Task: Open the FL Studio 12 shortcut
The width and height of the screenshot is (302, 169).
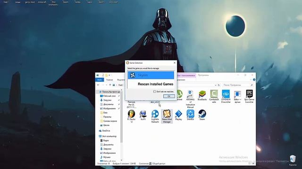Action: 131,116
